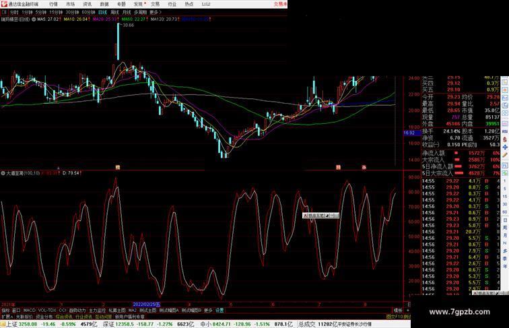Click the round icon beside 大道至简 indicator name
This screenshot has width=509, height=328.
click(x=3, y=173)
